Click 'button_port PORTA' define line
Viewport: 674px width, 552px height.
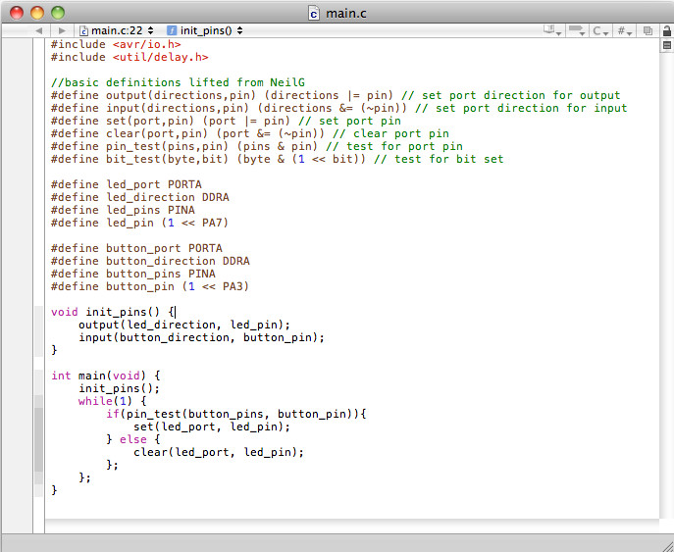pyautogui.click(x=136, y=248)
